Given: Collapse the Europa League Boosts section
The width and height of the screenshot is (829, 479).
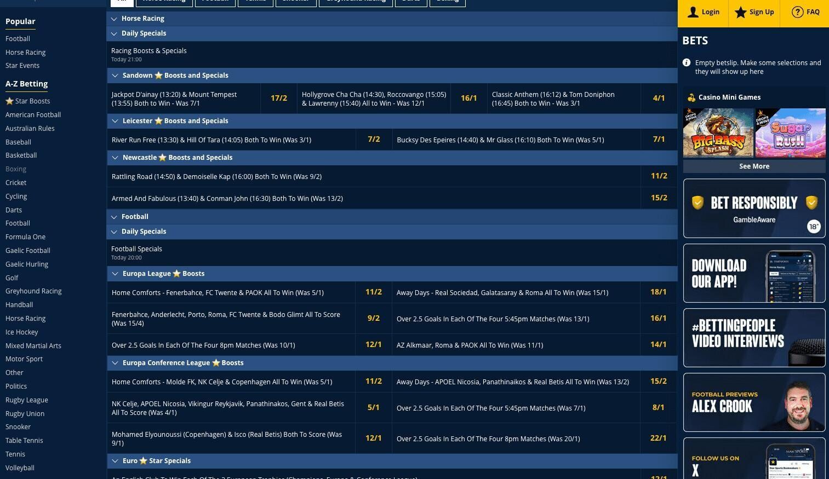Looking at the screenshot, I should (x=115, y=274).
